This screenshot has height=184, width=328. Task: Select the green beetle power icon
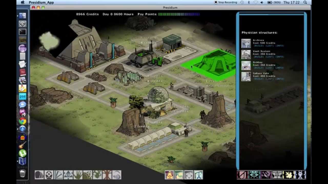[97, 175]
